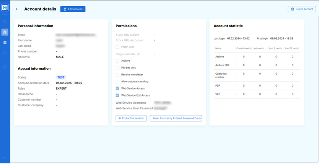
Task: Go back using the left arrow
Action: pyautogui.click(x=17, y=9)
